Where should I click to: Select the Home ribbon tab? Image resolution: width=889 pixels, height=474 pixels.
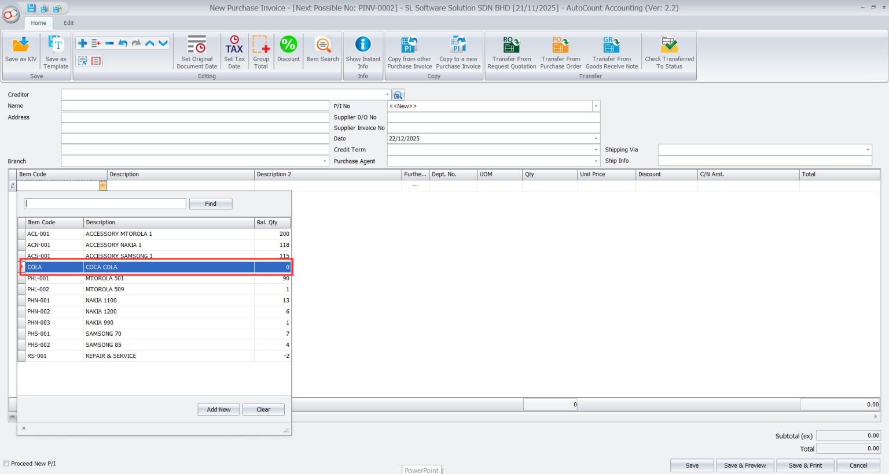[x=38, y=23]
